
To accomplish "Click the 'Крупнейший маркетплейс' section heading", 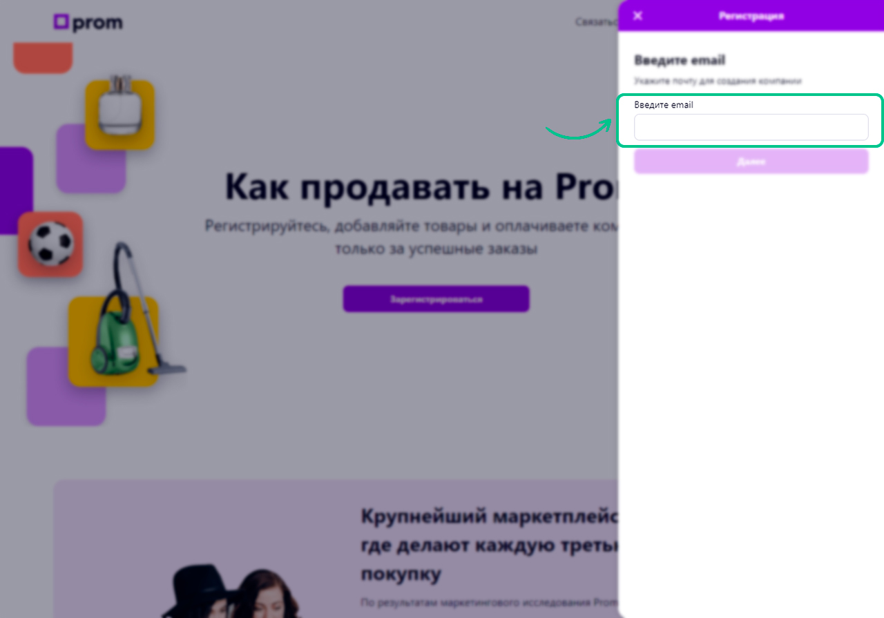I will coord(489,516).
